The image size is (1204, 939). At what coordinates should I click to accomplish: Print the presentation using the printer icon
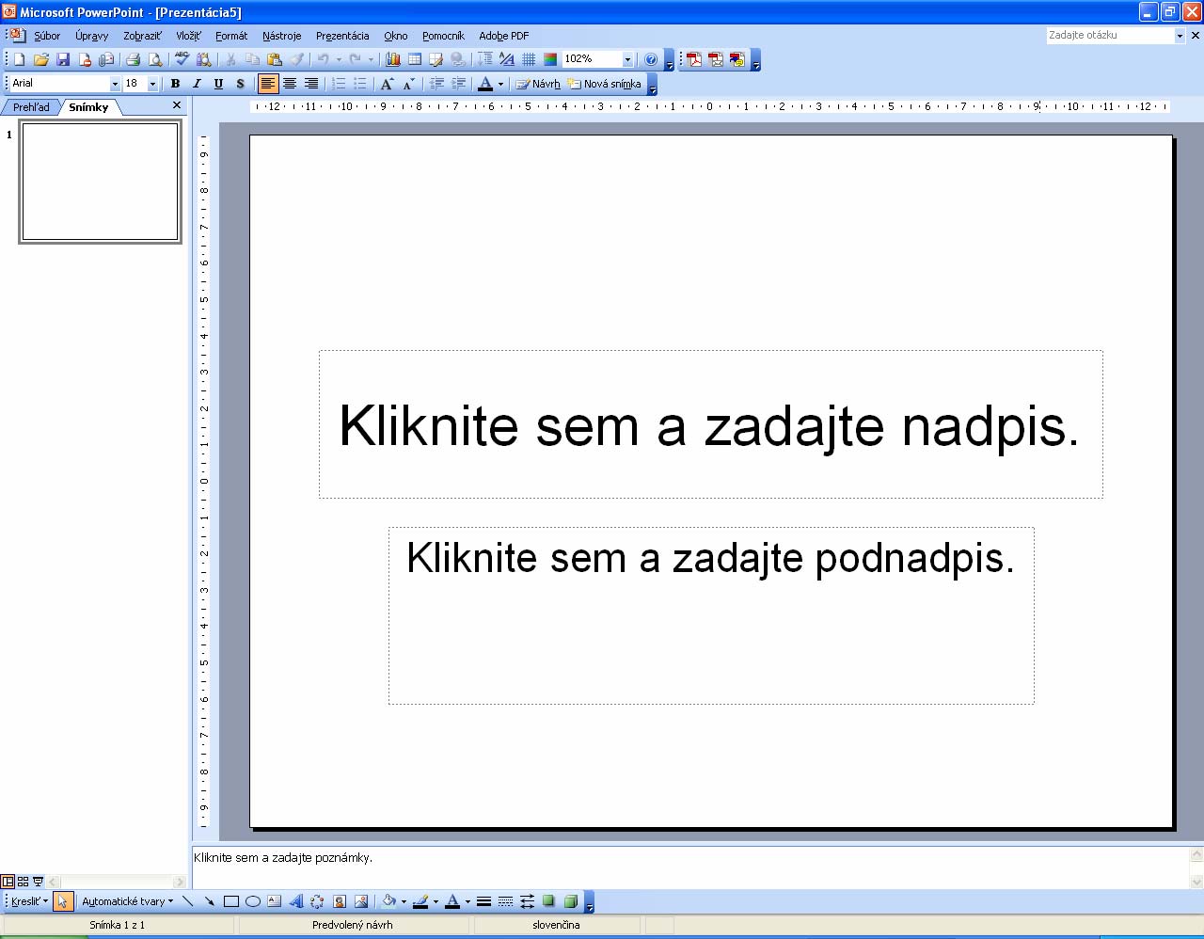[x=134, y=59]
